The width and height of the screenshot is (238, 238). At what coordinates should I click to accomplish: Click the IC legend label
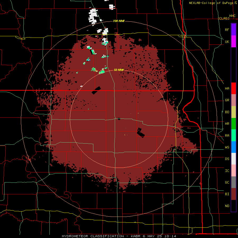(227, 171)
